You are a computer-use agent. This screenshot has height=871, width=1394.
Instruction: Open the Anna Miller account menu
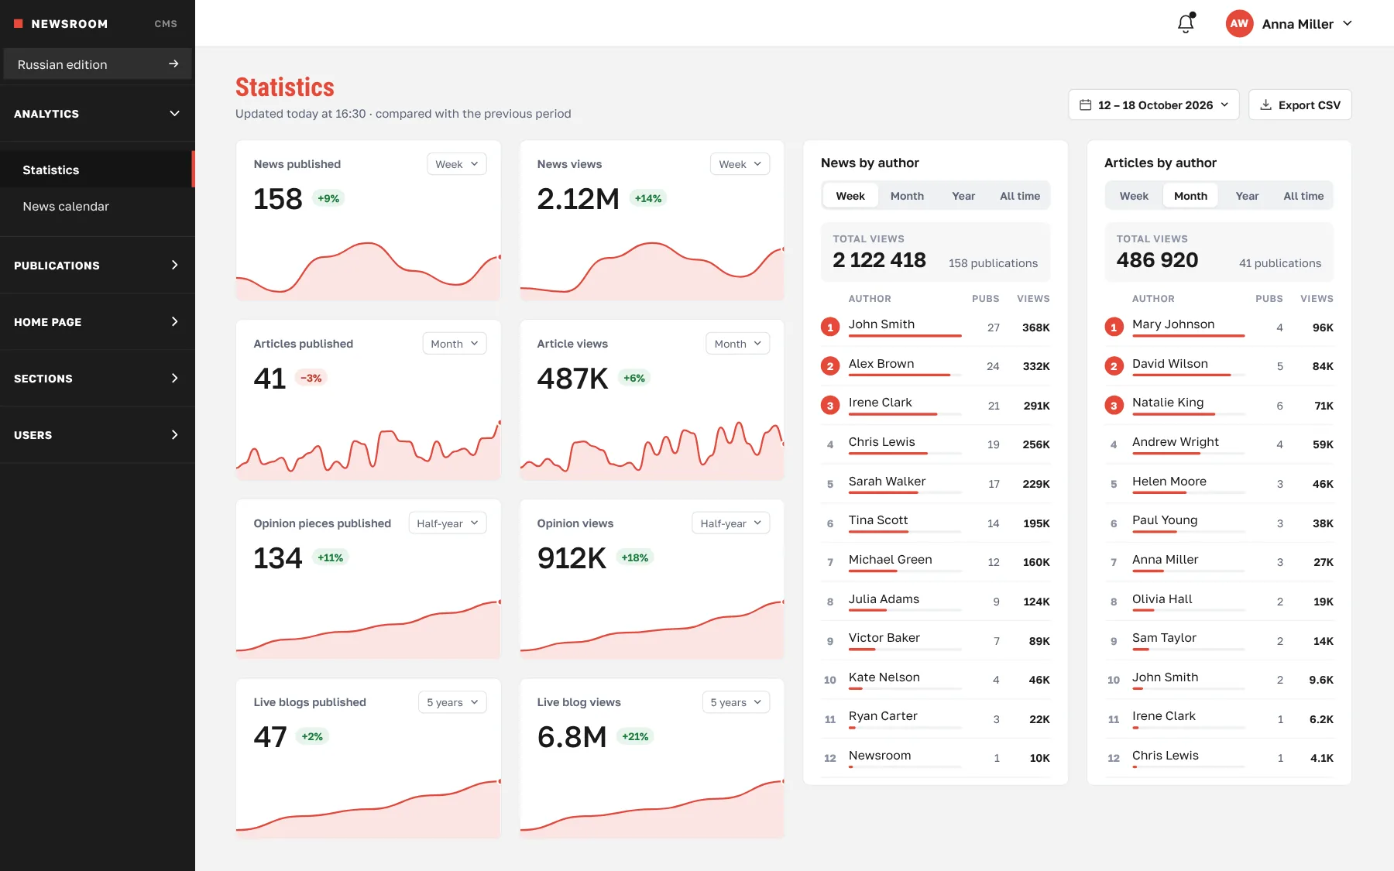pyautogui.click(x=1289, y=24)
